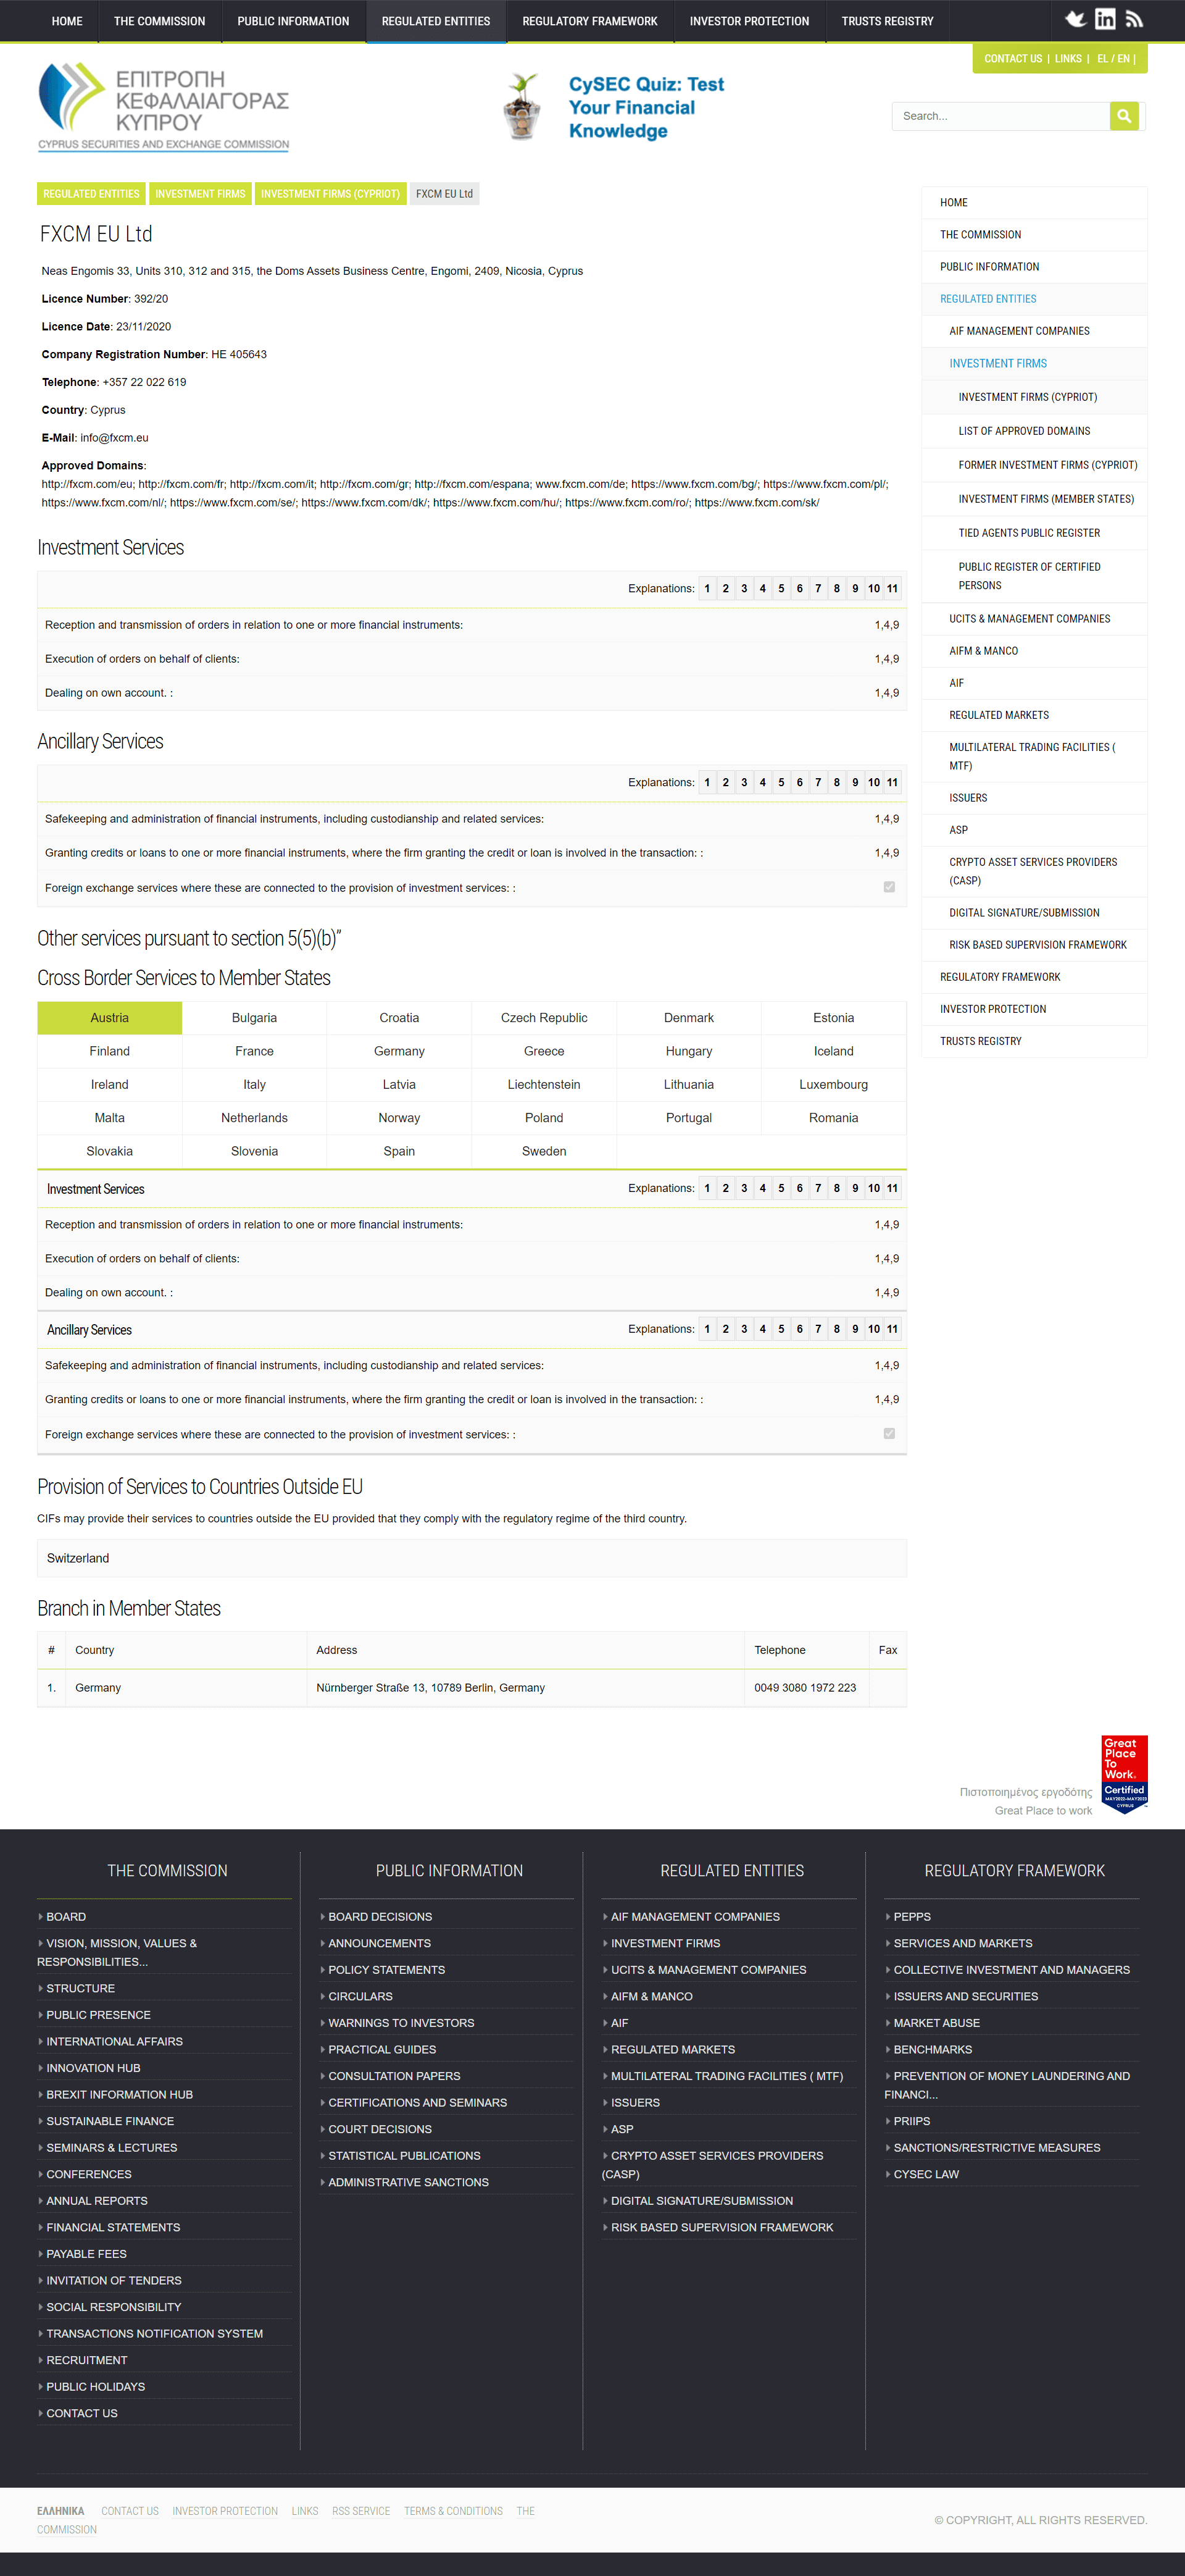Click explanation 4 in cross border Ancillary Services
Screen dimensions: 1185x2576
coord(762,1329)
